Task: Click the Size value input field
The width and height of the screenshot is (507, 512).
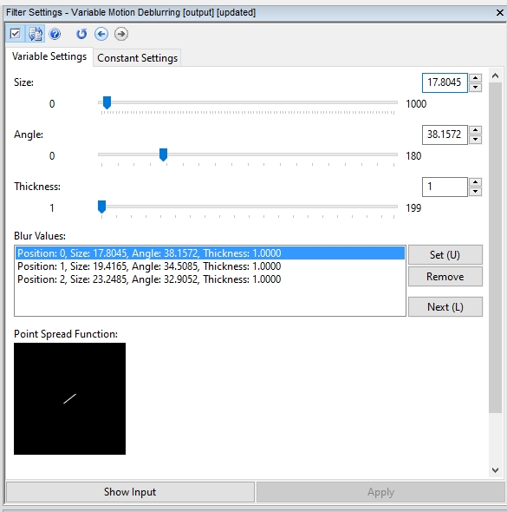Action: click(x=445, y=82)
